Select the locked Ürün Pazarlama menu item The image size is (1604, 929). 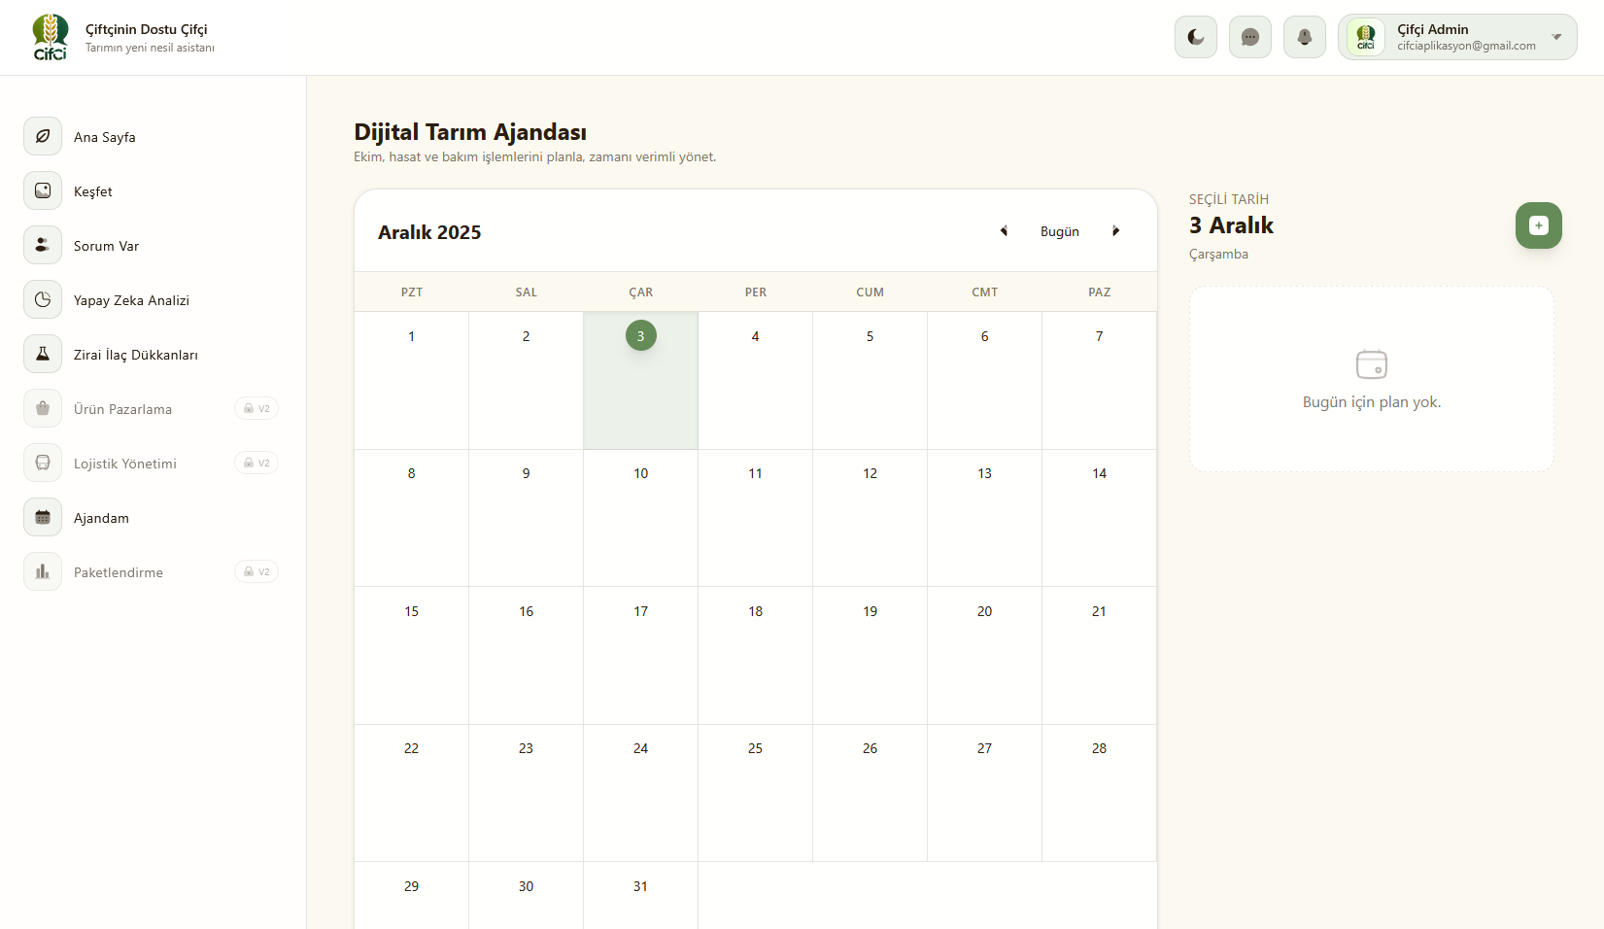(x=122, y=409)
